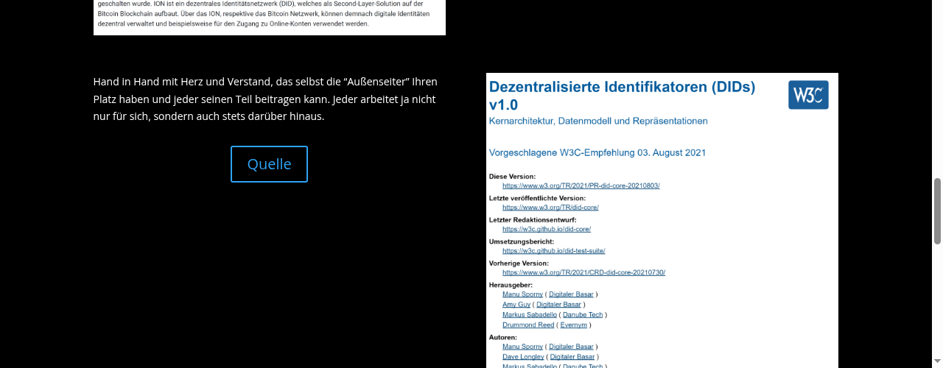Click Manu Sporny under Herausgeber
This screenshot has width=943, height=368.
coord(522,294)
